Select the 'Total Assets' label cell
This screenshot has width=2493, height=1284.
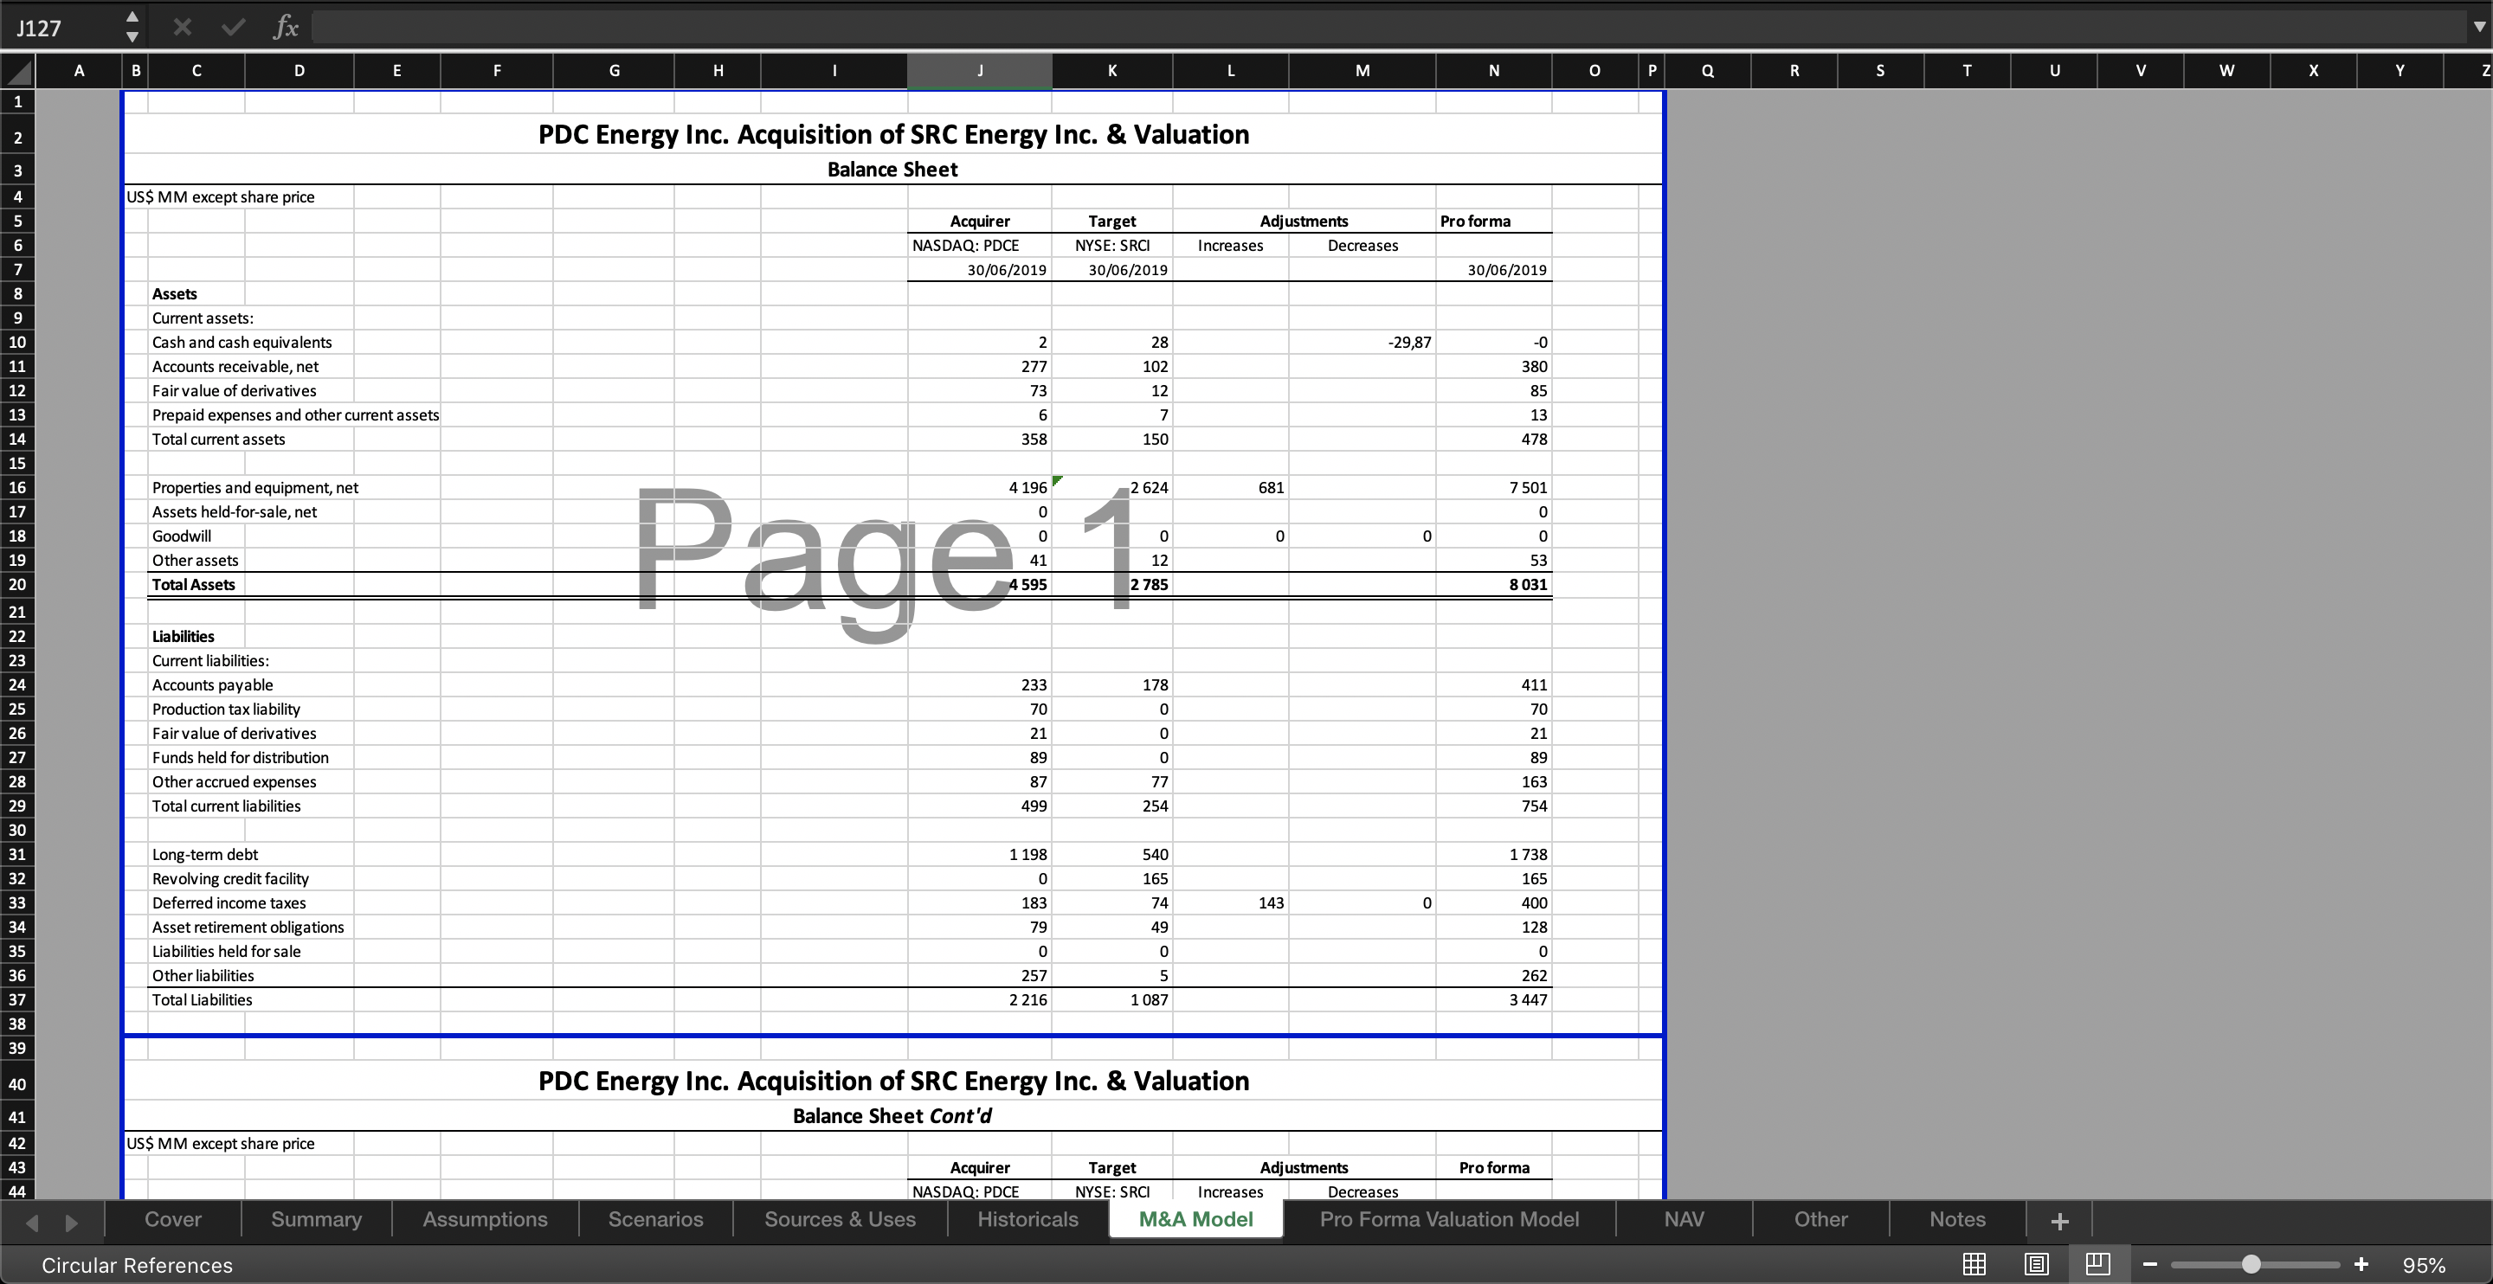(194, 584)
